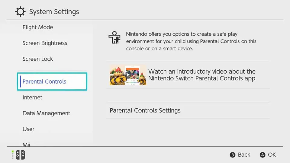Click the OK label at the bottom
Image resolution: width=290 pixels, height=163 pixels.
[272, 155]
